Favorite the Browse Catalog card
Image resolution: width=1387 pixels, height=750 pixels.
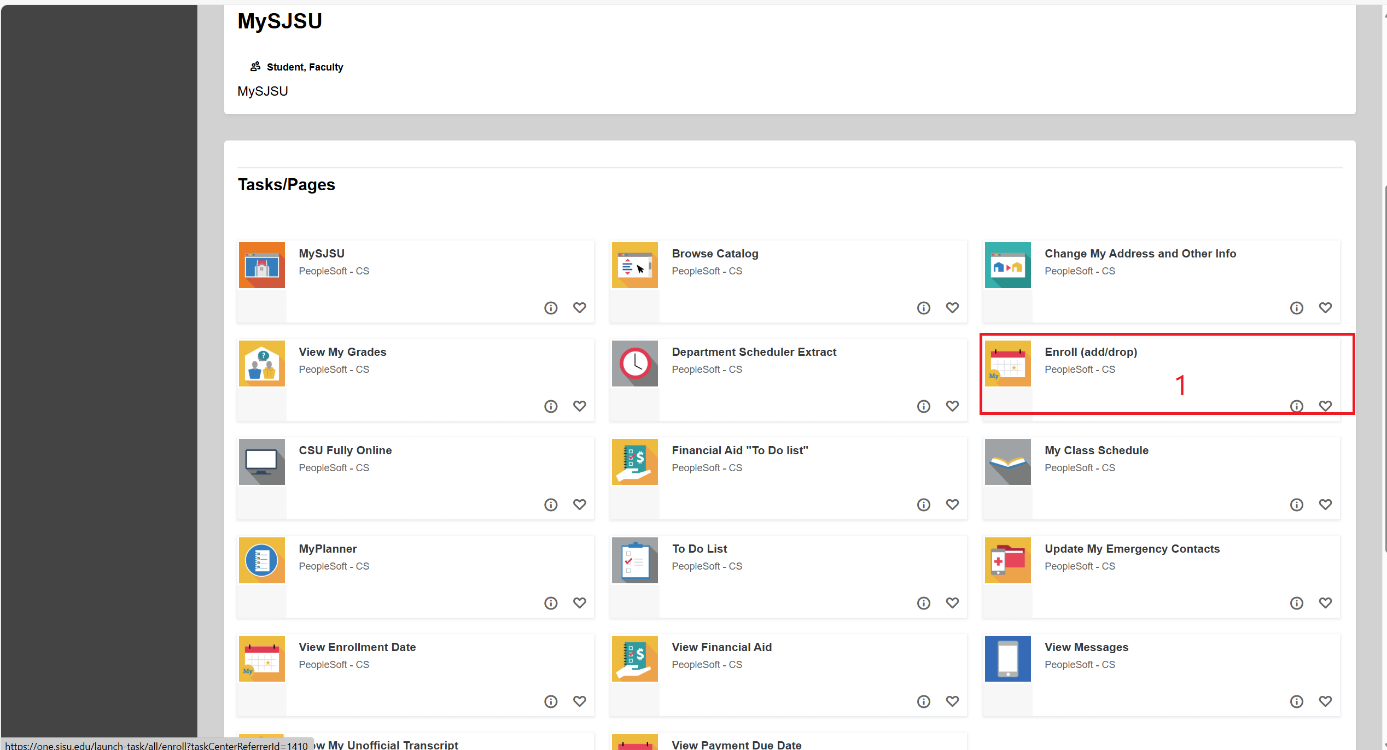coord(953,308)
